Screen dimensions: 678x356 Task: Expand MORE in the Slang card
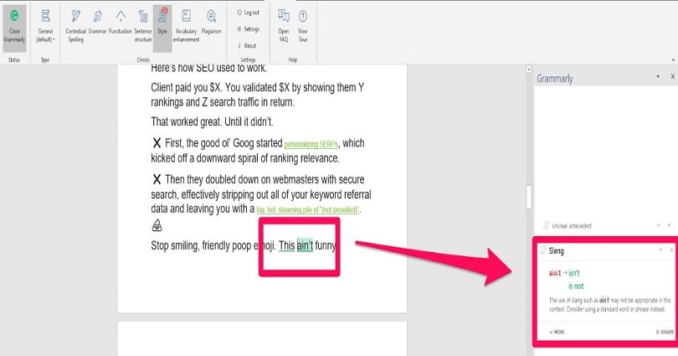tap(557, 332)
